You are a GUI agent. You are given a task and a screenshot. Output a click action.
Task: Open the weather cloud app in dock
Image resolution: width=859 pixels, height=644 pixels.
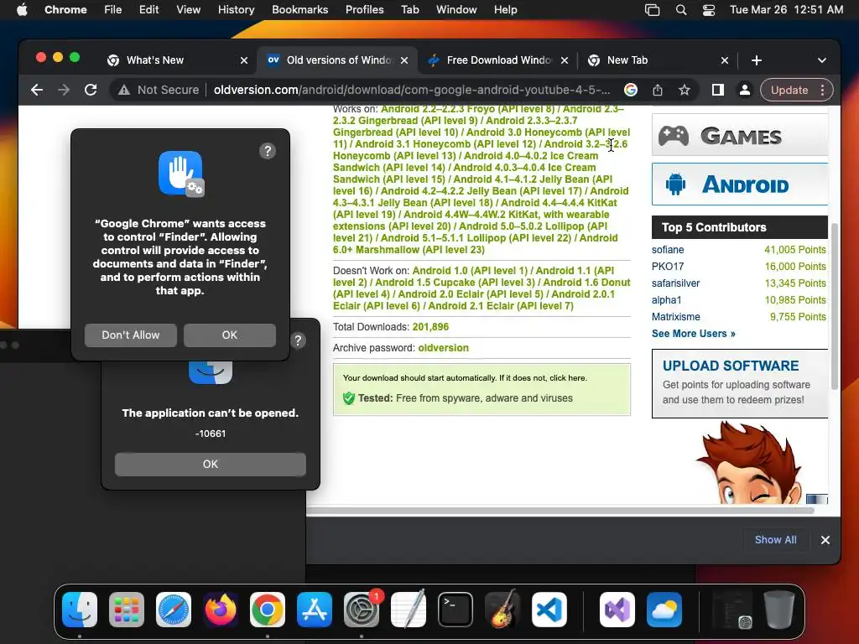(x=664, y=610)
